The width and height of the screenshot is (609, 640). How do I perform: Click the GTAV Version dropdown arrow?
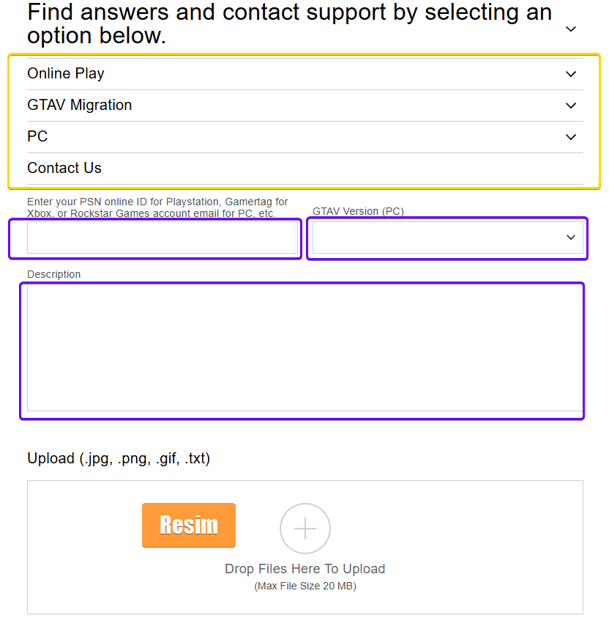click(x=571, y=238)
